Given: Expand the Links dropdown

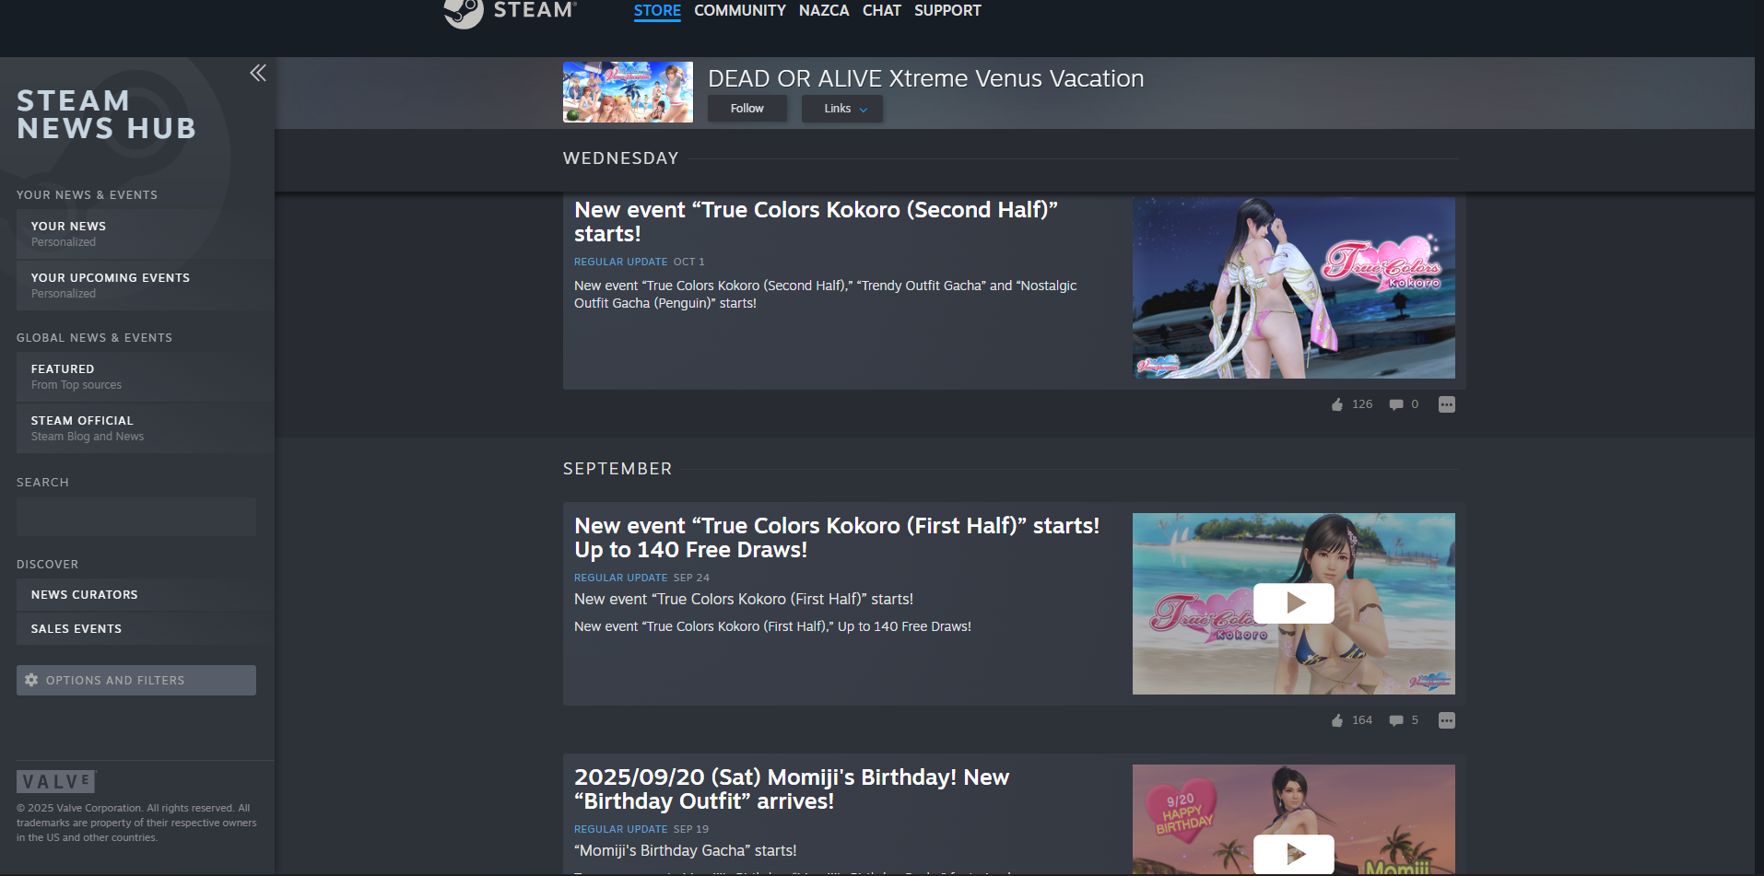Looking at the screenshot, I should [x=842, y=109].
